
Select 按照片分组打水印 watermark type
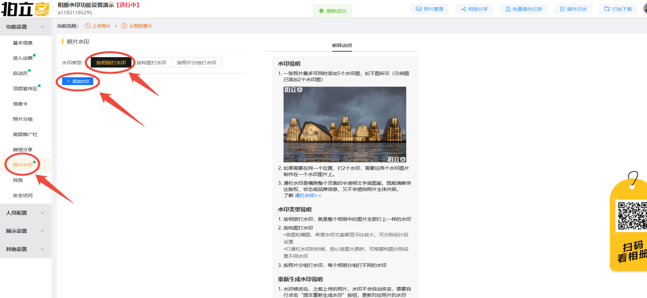(x=196, y=63)
